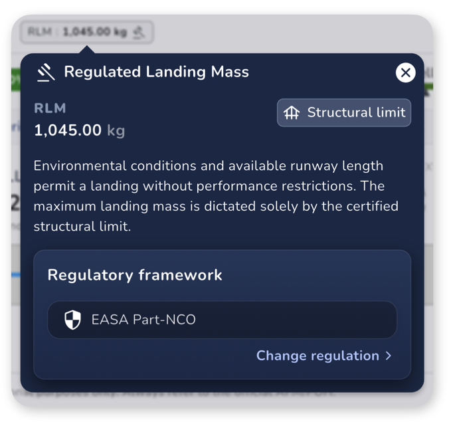
Task: Click the landing icon beside popover title
Action: [46, 72]
